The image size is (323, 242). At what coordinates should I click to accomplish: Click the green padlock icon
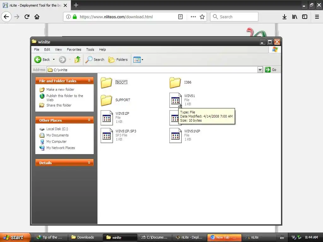[75, 17]
